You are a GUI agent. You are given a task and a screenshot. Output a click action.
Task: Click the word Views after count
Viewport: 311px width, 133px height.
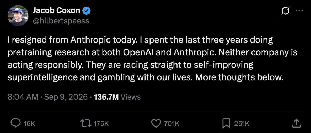point(131,97)
